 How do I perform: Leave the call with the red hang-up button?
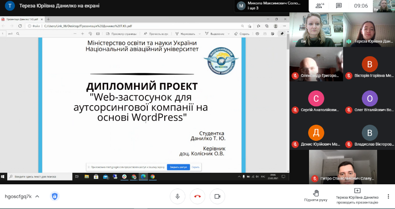197,196
